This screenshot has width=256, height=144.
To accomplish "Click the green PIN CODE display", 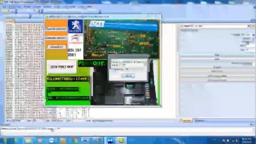I will [x=92, y=64].
